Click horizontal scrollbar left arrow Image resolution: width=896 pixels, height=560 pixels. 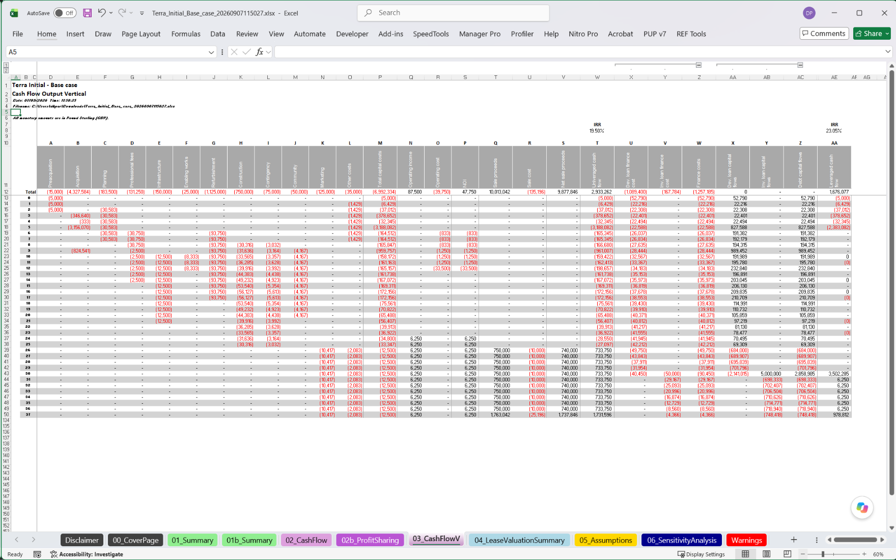click(x=829, y=540)
